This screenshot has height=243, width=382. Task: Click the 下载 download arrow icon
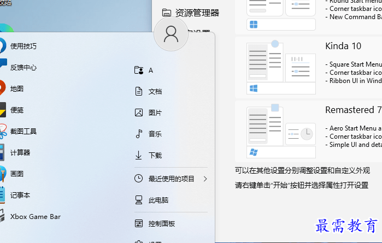(x=139, y=155)
